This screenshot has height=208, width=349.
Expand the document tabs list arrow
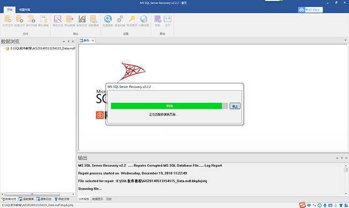(345, 40)
